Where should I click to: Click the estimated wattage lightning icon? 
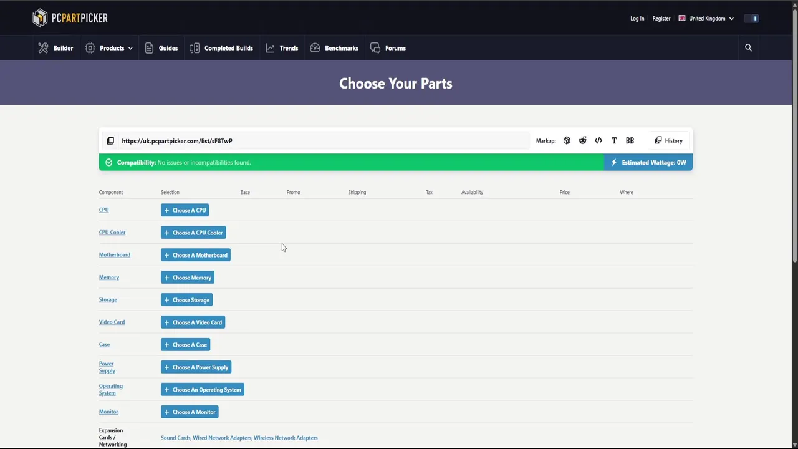614,163
